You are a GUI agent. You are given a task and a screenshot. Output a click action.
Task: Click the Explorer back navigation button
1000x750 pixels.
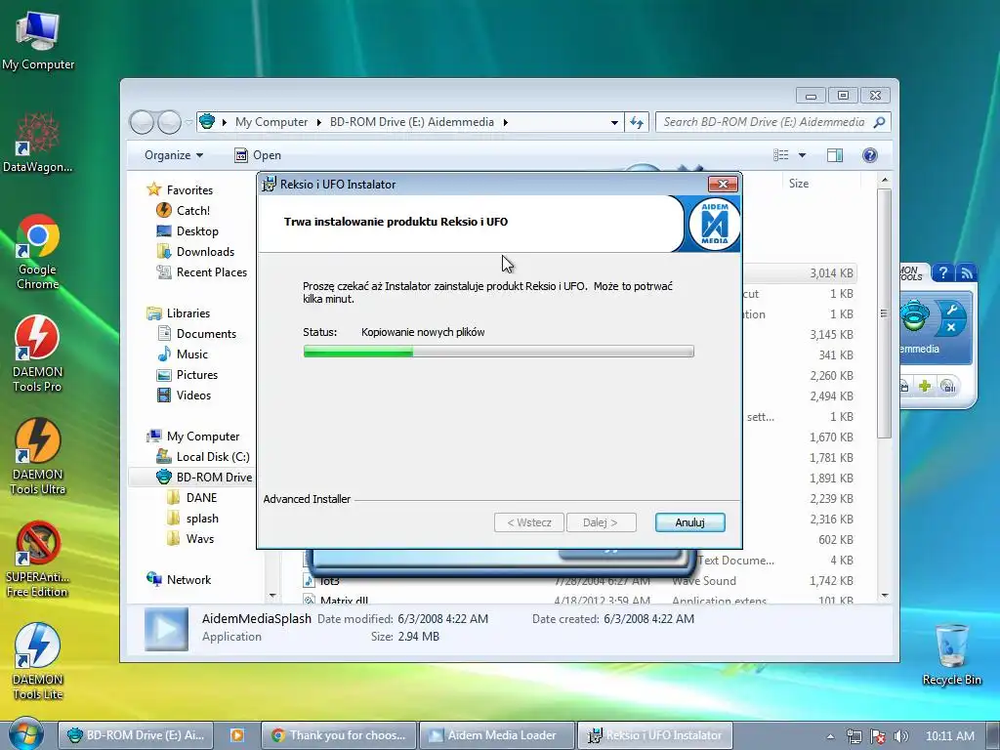(x=142, y=122)
